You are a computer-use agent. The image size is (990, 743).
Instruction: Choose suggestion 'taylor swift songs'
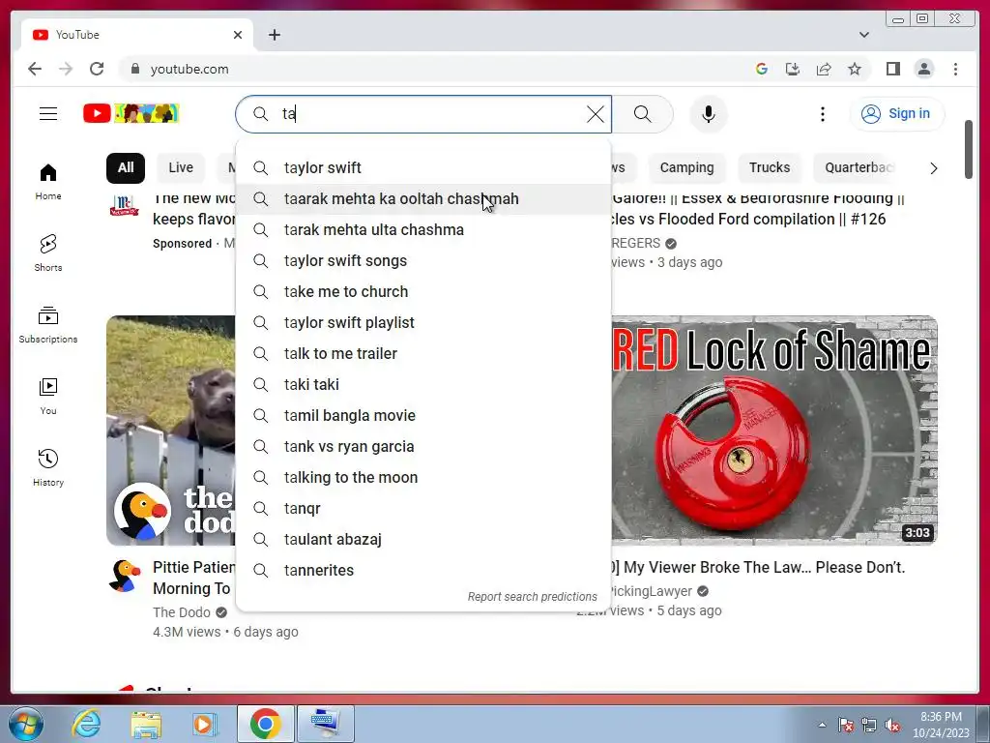[423, 261]
